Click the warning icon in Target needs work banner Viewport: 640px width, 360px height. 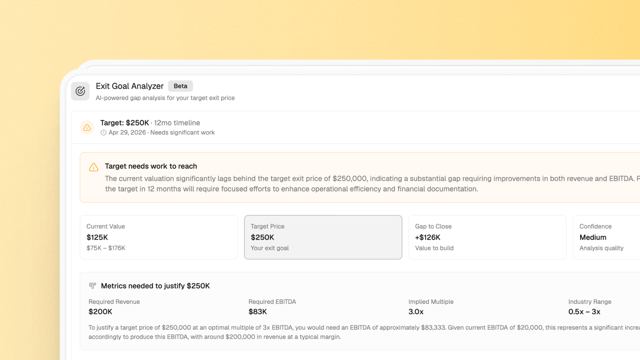94,167
